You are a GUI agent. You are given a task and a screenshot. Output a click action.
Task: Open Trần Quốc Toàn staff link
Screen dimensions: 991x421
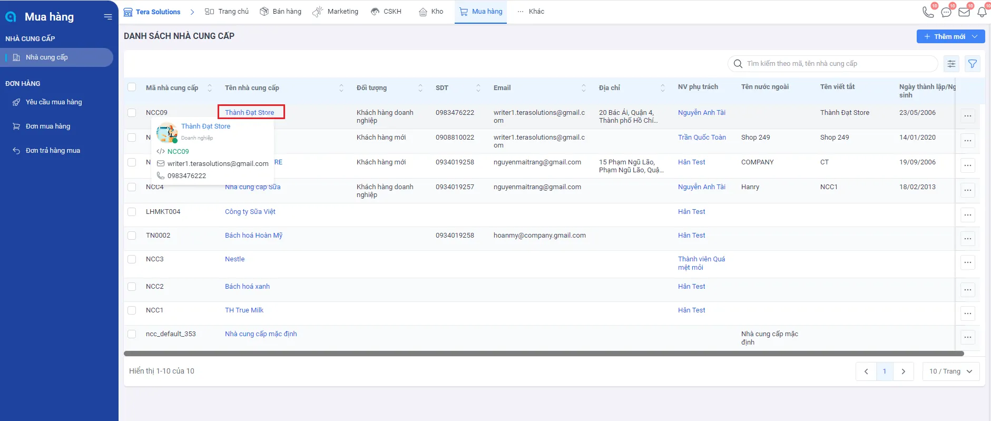pos(702,138)
